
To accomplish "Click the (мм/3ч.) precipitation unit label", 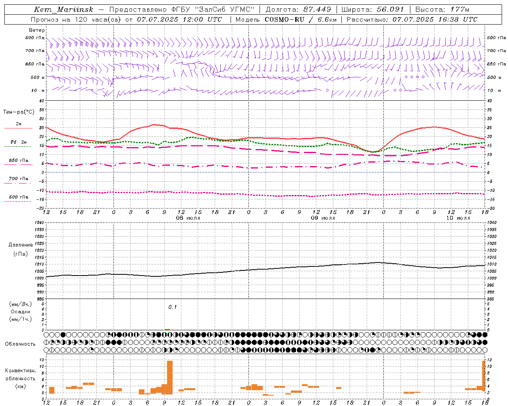I will click(21, 304).
